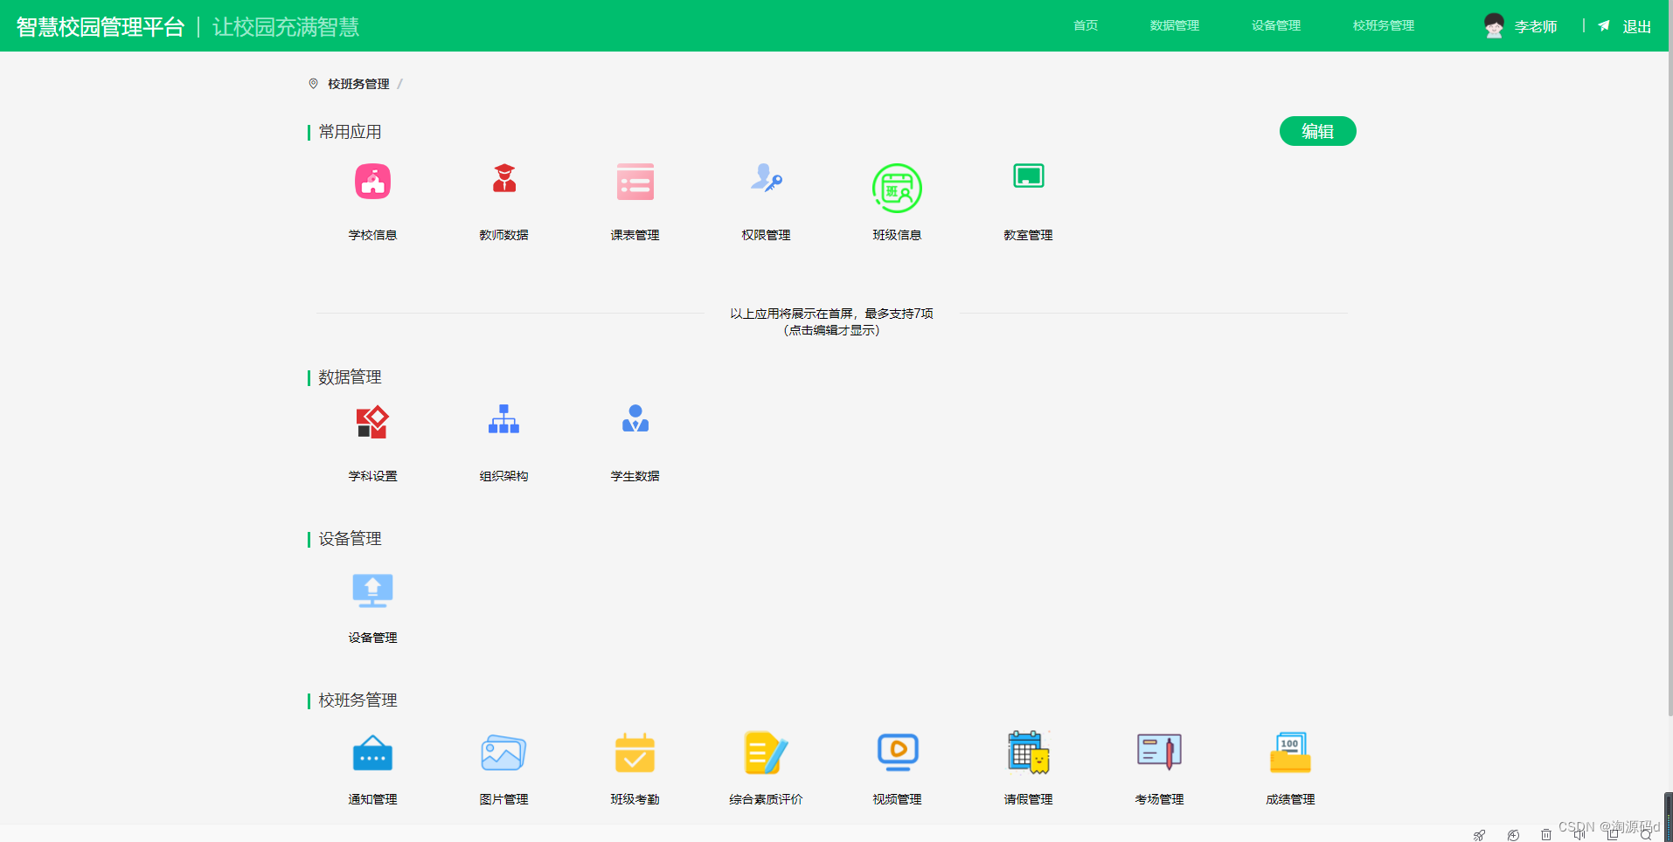Open the 学科设置 icon
This screenshot has height=842, width=1673.
click(x=372, y=422)
